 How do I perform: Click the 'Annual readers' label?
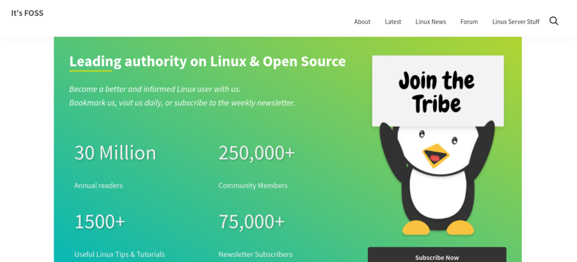[x=98, y=185]
